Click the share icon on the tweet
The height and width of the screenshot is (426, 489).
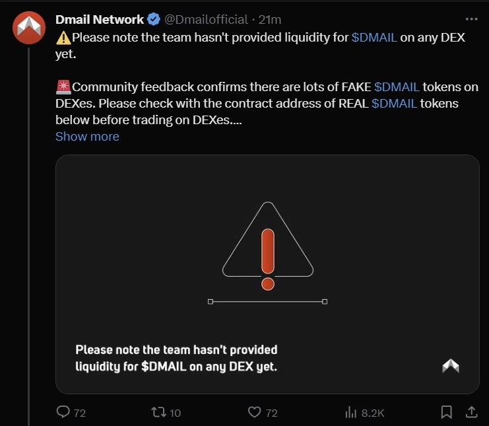click(x=471, y=412)
